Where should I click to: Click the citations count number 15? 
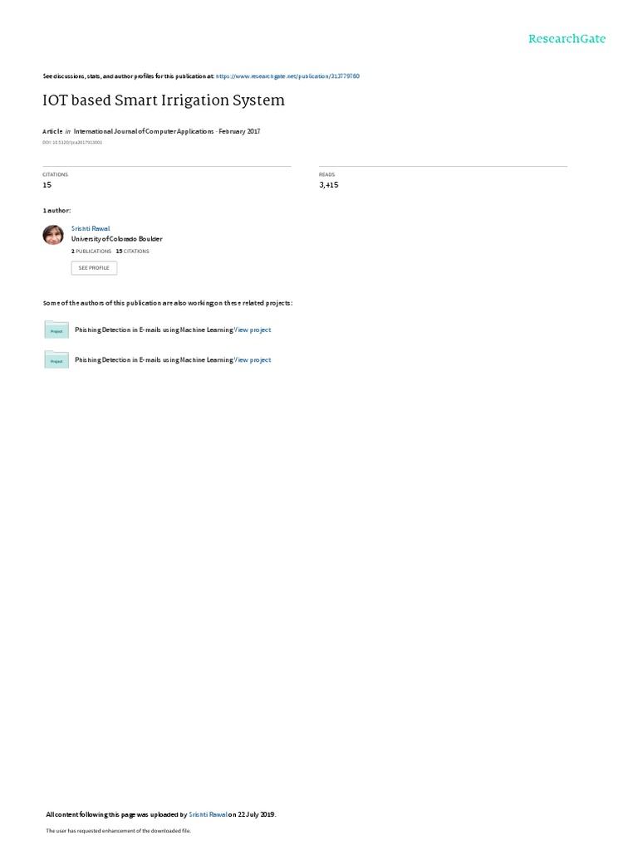pos(47,185)
